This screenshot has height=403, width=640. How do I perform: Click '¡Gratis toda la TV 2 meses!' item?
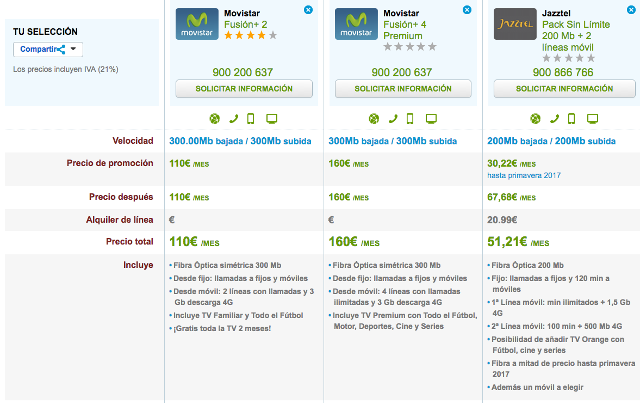point(222,328)
